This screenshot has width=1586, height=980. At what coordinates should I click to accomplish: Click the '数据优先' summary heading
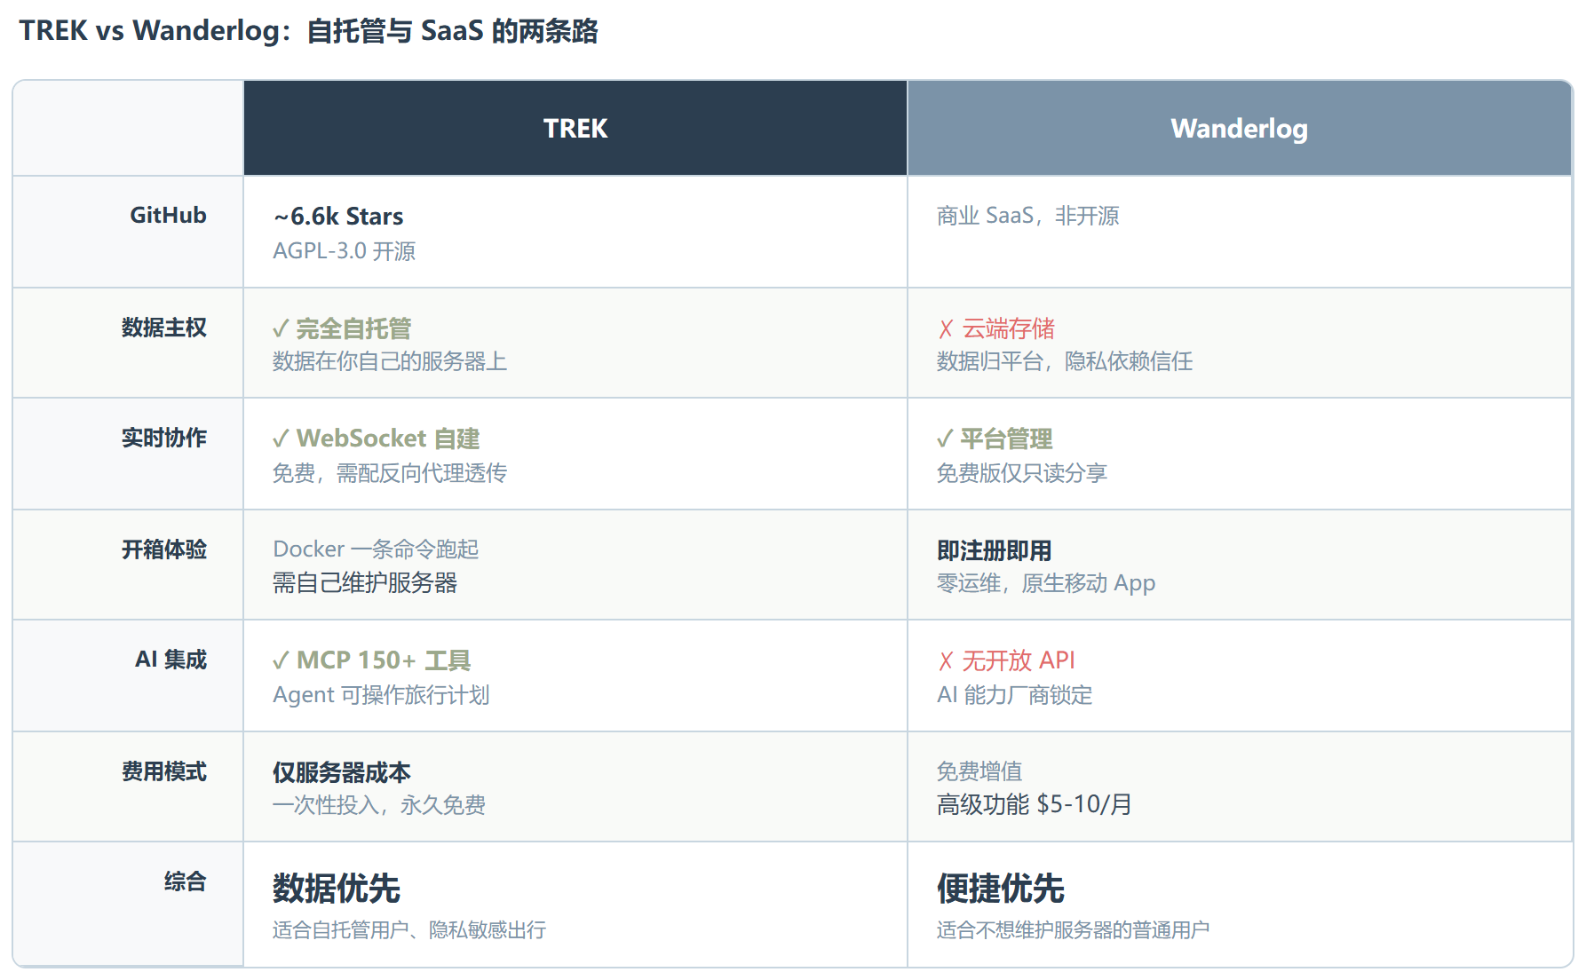(x=337, y=889)
